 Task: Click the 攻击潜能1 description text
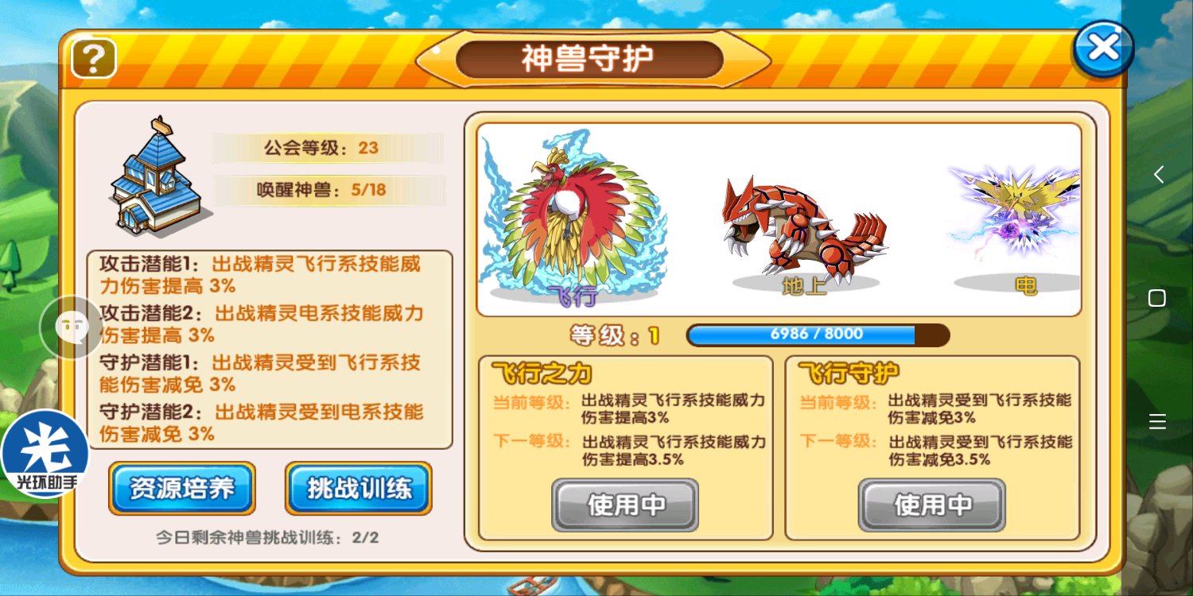pos(260,274)
